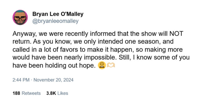The width and height of the screenshot is (203, 106).
Task: View the 188 retweets count
Action: (x=16, y=93)
